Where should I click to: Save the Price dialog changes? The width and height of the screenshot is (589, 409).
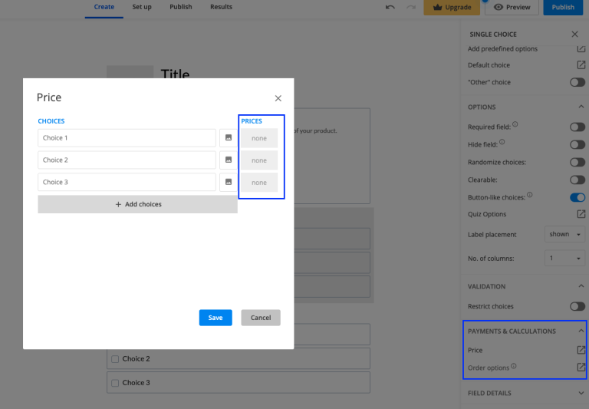click(216, 318)
